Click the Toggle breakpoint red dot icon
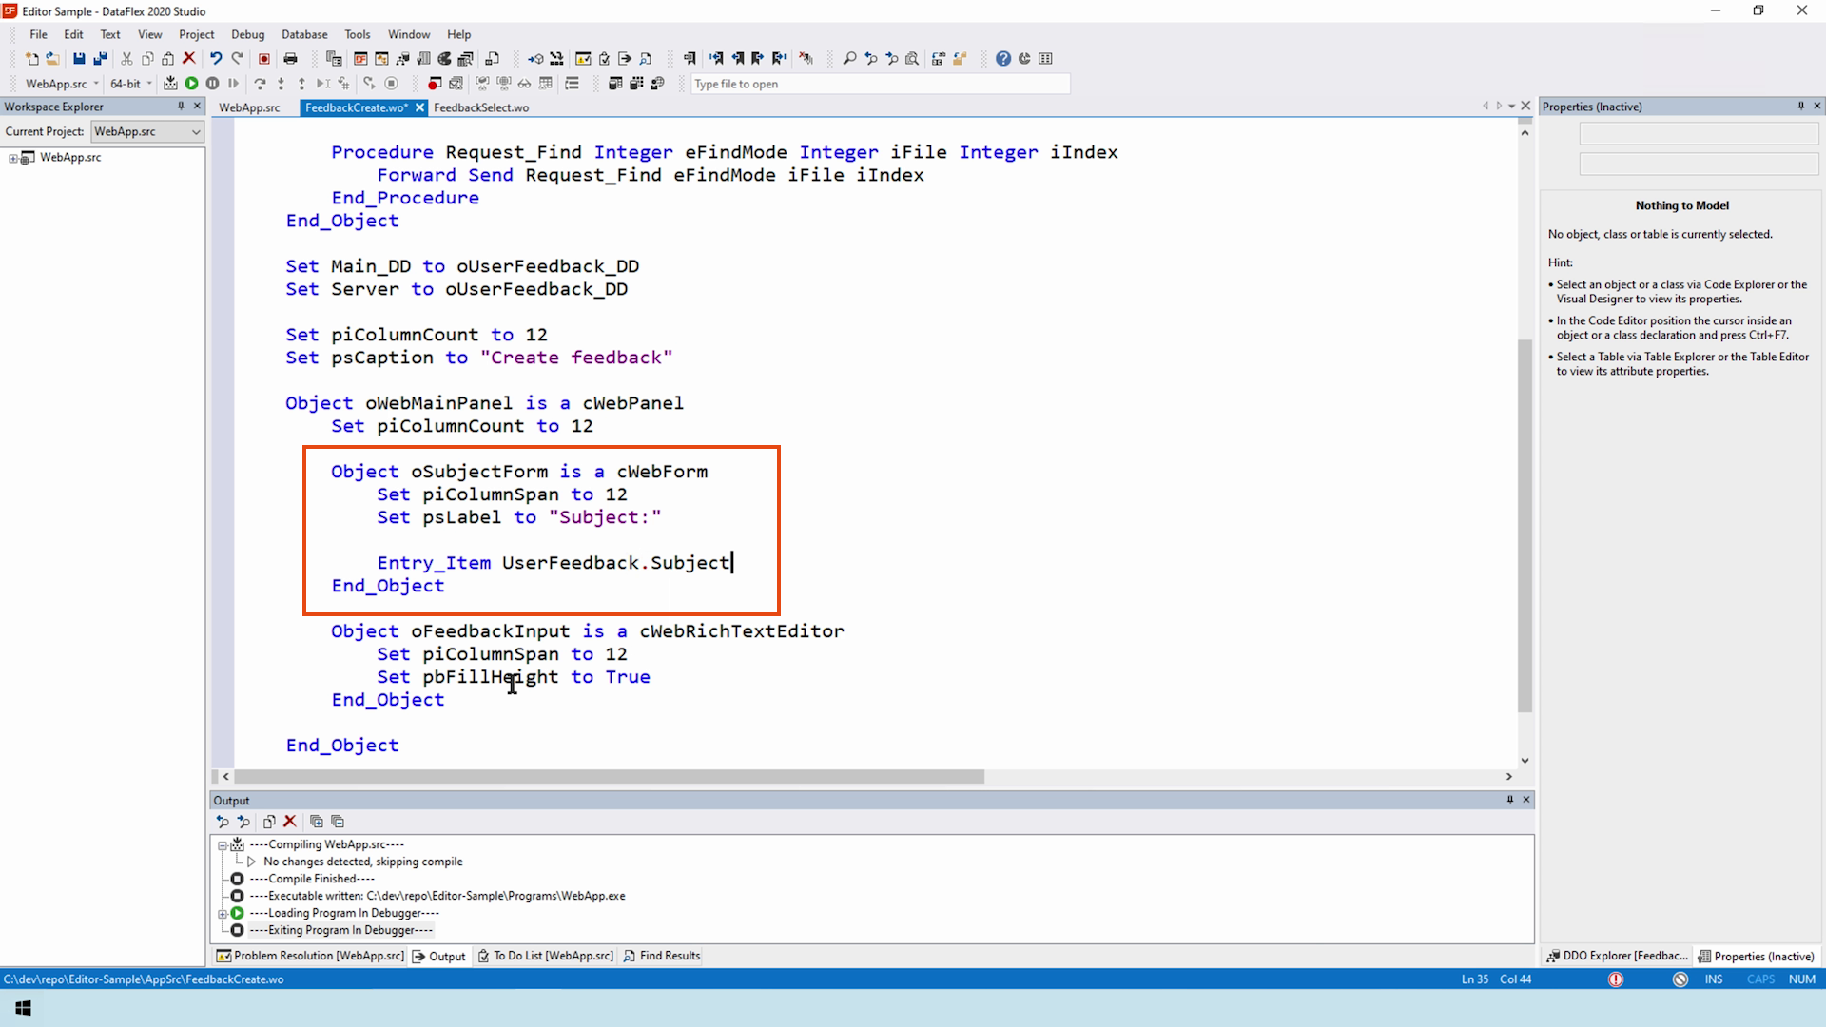This screenshot has height=1027, width=1826. tap(435, 84)
